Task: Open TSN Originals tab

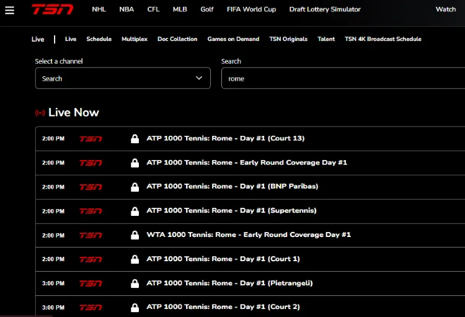Action: [288, 39]
